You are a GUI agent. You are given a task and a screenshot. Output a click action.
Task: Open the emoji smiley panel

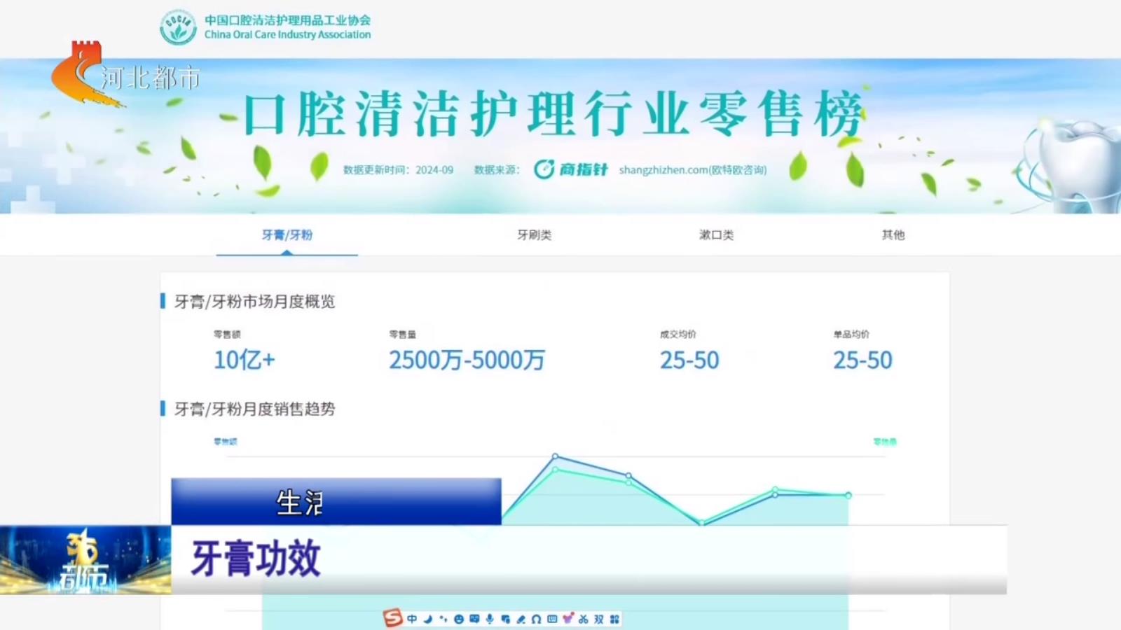[459, 619]
